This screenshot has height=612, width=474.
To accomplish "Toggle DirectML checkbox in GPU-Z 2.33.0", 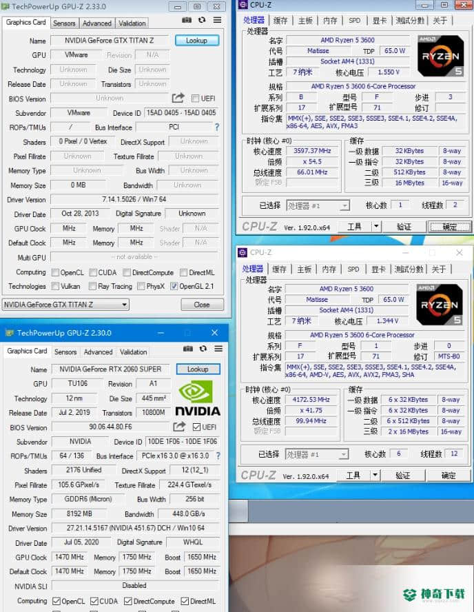I will (x=183, y=272).
